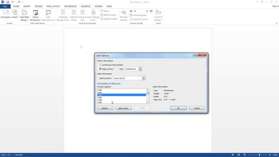
Task: Go to the previous record
Action: tap(135, 11)
